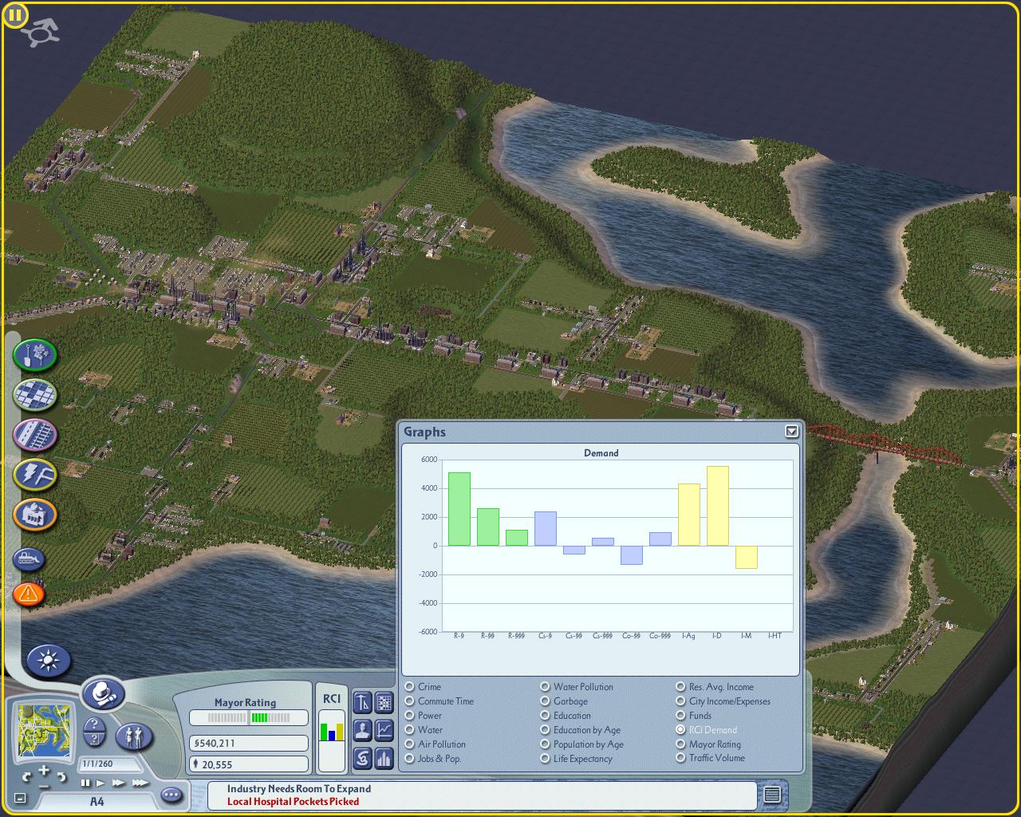Open the Zoning tools button
1021x817 pixels.
click(x=35, y=393)
